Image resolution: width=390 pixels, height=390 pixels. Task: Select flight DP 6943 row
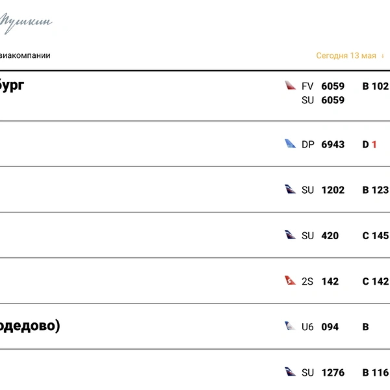pos(195,144)
